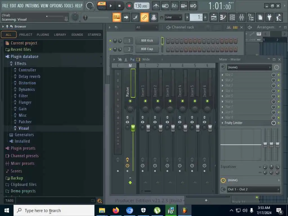Click the tempo 130.000 field
The width and height of the screenshot is (288, 216).
(141, 6)
